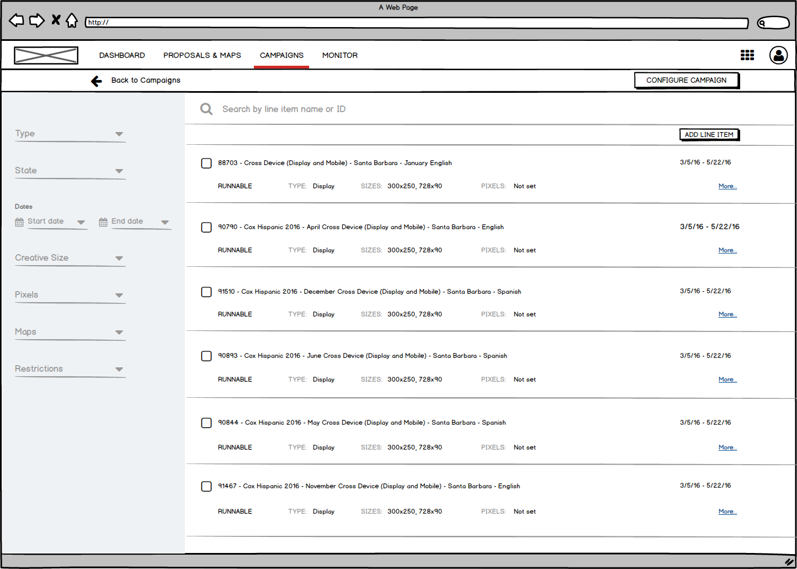Switch to the Dashboard tab

(x=122, y=55)
